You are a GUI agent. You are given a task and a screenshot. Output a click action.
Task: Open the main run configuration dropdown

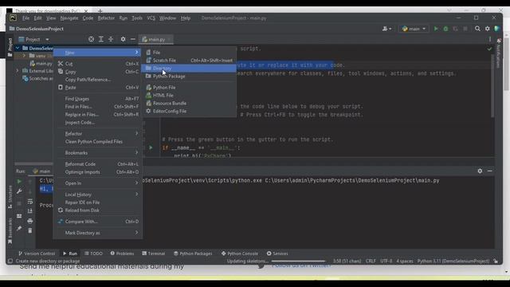point(414,29)
